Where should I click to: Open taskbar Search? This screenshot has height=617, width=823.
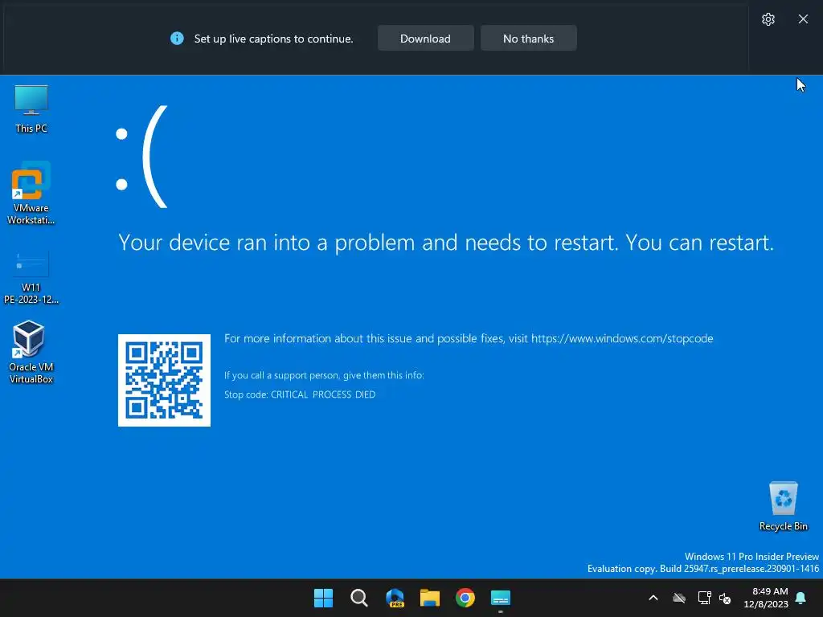point(359,598)
